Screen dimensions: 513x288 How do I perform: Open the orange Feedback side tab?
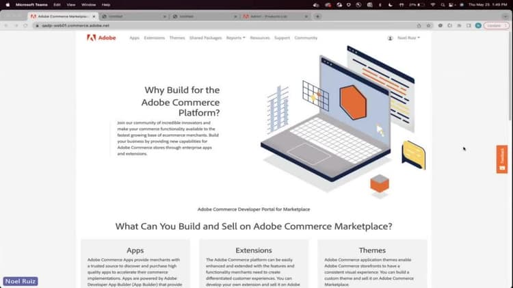pyautogui.click(x=502, y=159)
